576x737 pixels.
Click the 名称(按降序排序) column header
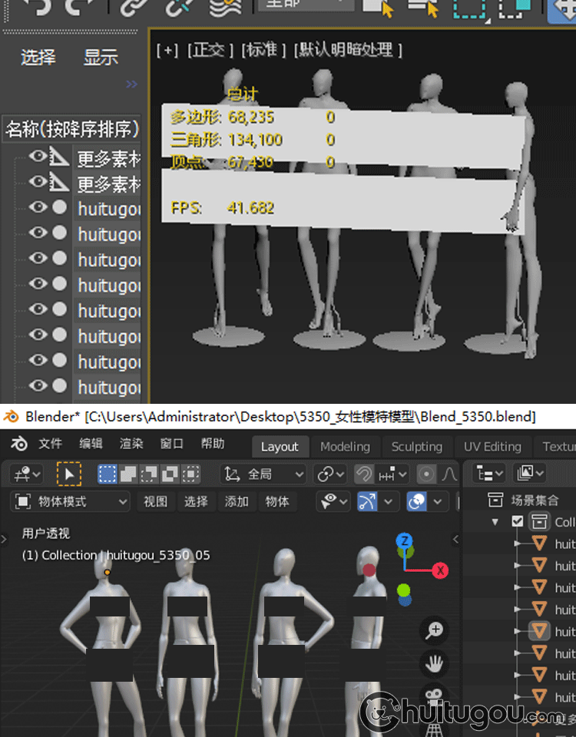[x=72, y=129]
